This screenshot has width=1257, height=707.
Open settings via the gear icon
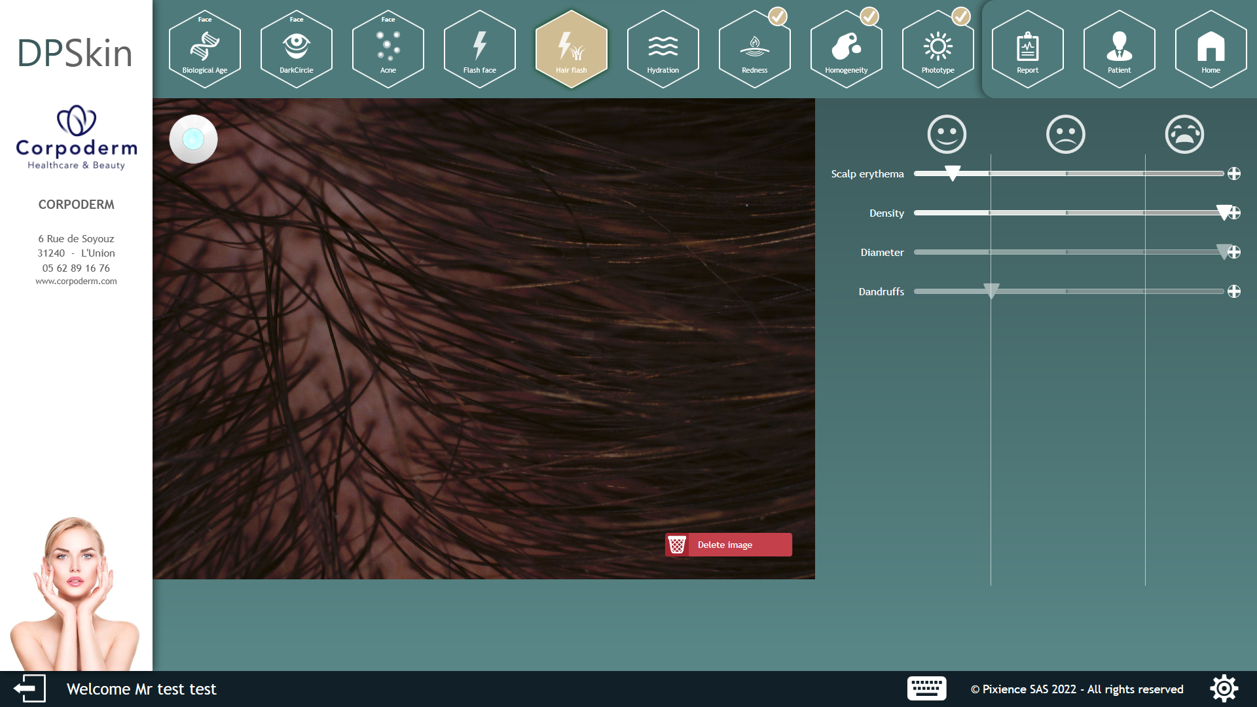[1224, 689]
